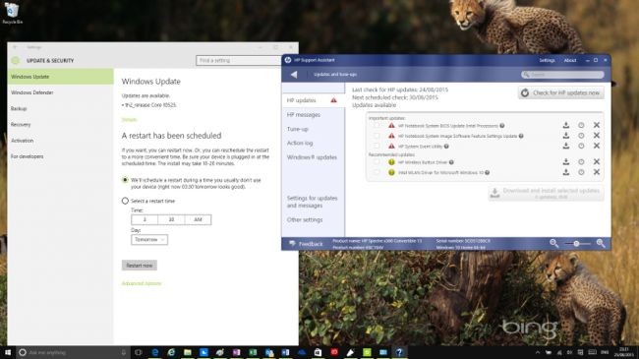Click the 'Find a setting' search box
The height and width of the screenshot is (359, 639).
[x=239, y=60]
